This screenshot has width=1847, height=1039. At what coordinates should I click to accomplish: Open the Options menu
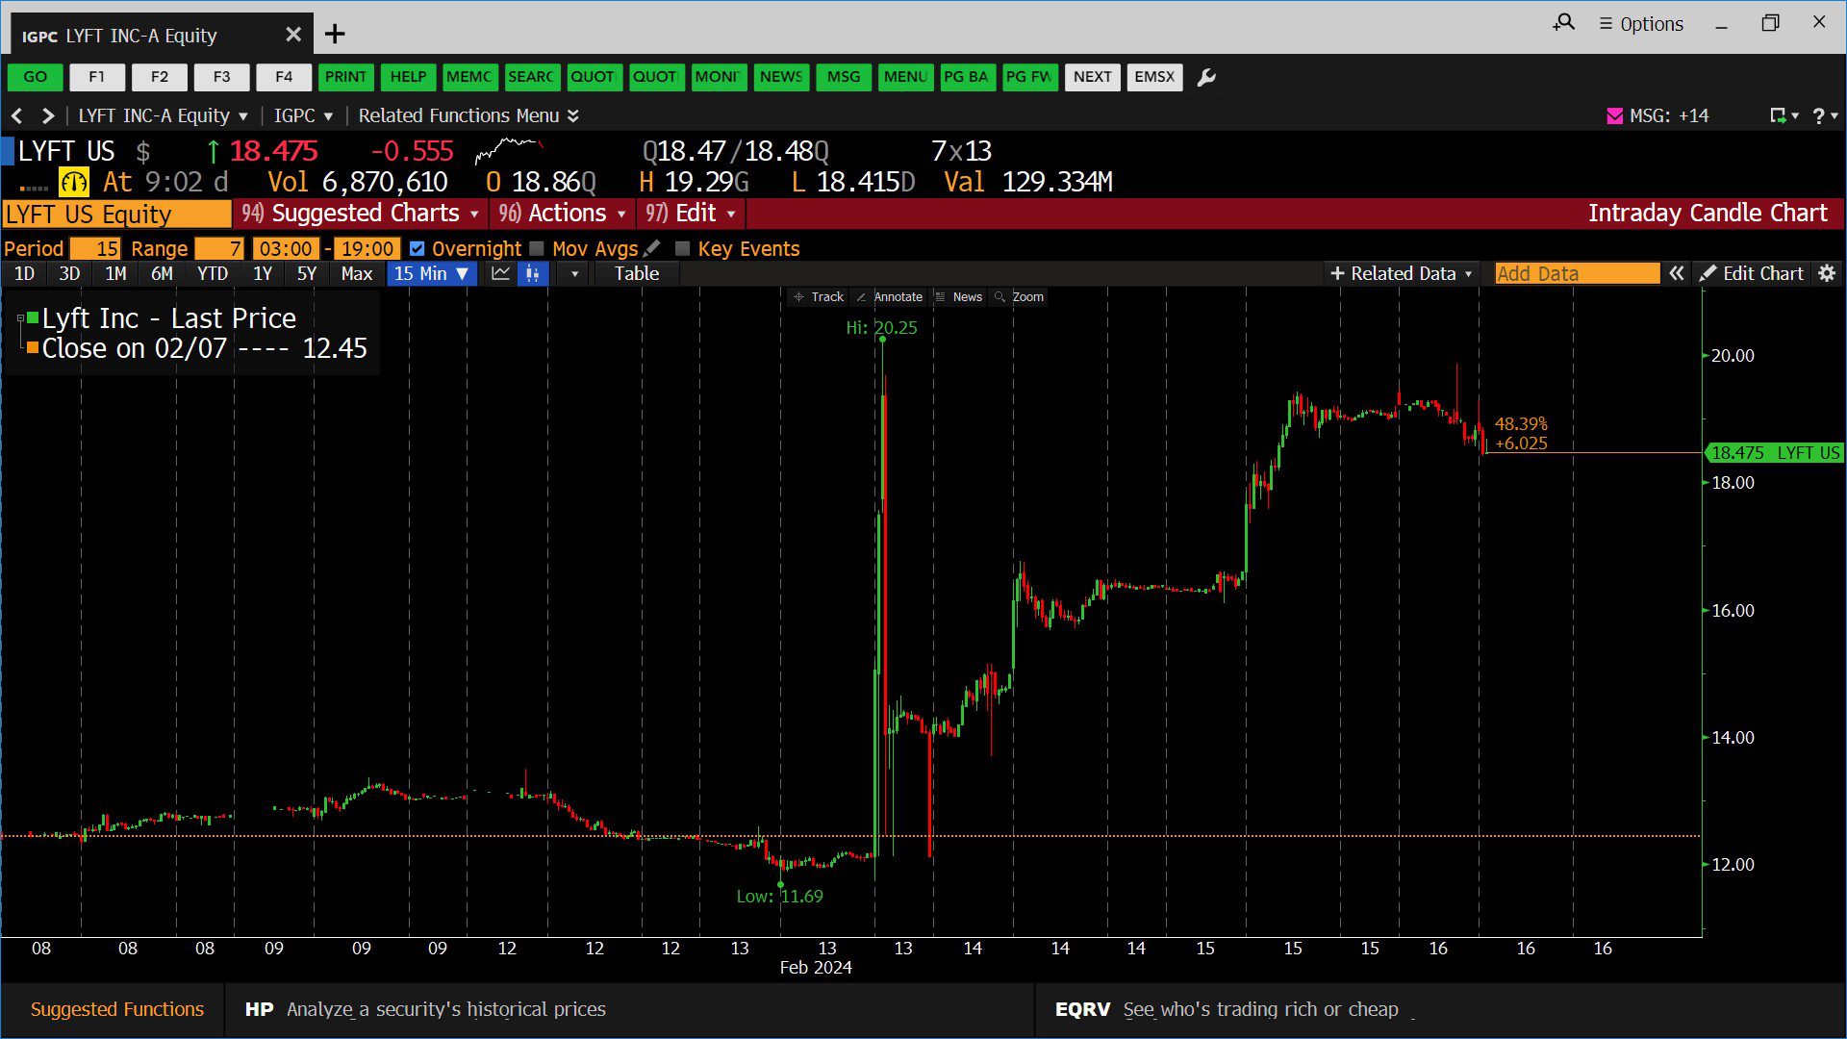tap(1641, 23)
